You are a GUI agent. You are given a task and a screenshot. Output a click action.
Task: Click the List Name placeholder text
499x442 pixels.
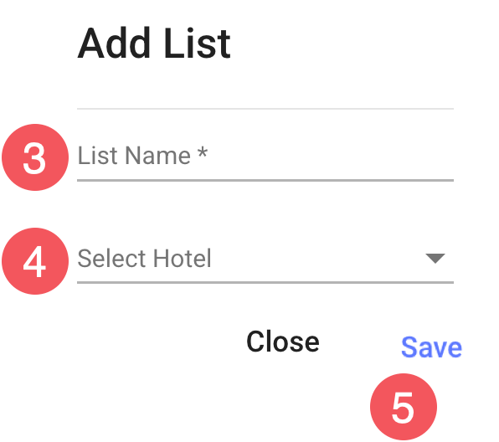tap(142, 156)
